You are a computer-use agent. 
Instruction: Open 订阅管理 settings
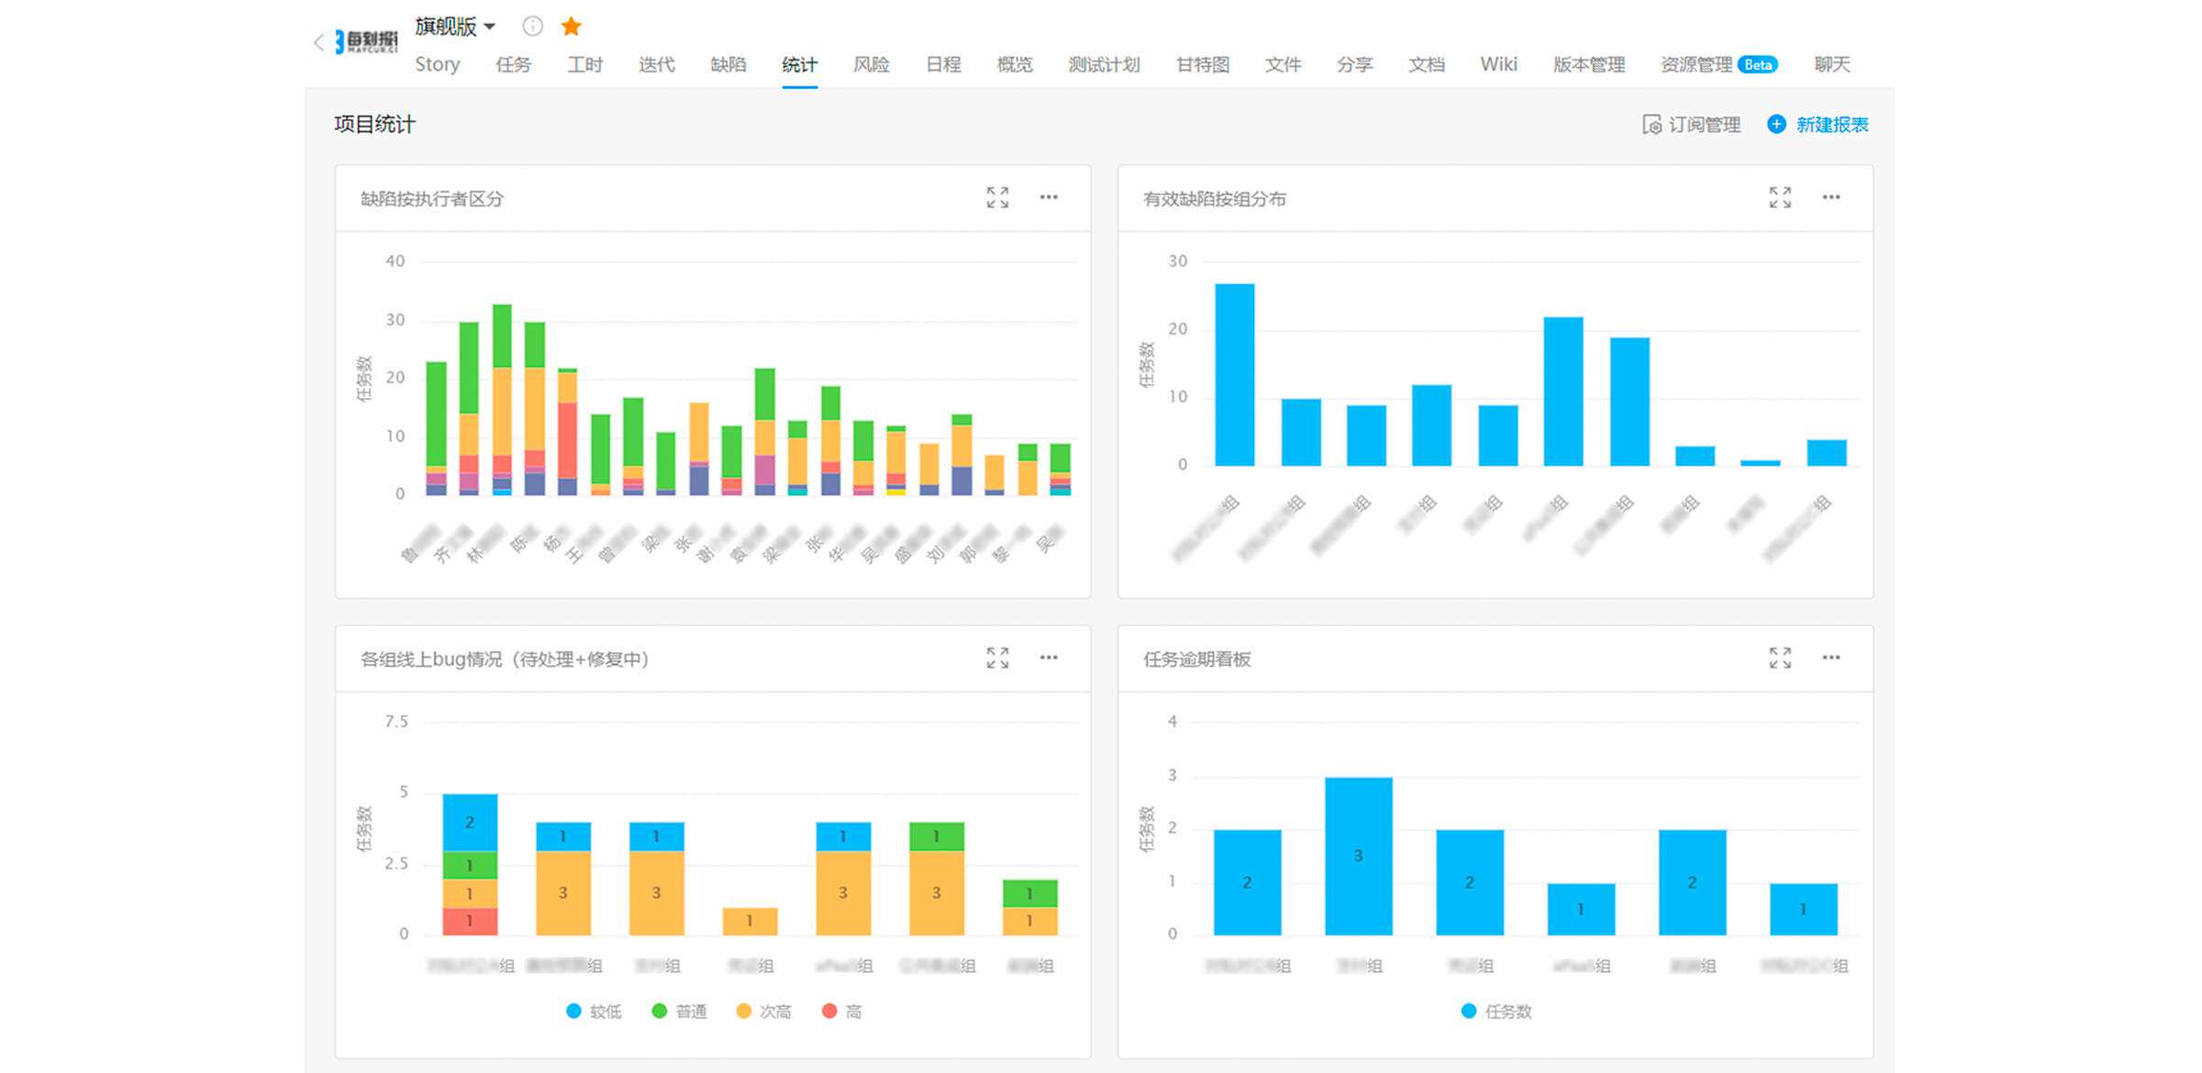tap(1691, 125)
